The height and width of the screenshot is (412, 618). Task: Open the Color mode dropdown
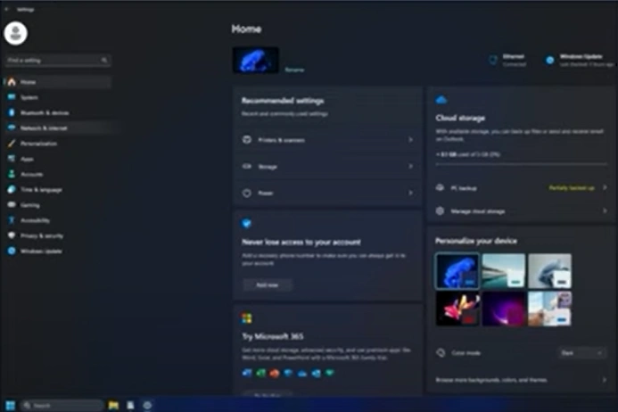point(583,353)
